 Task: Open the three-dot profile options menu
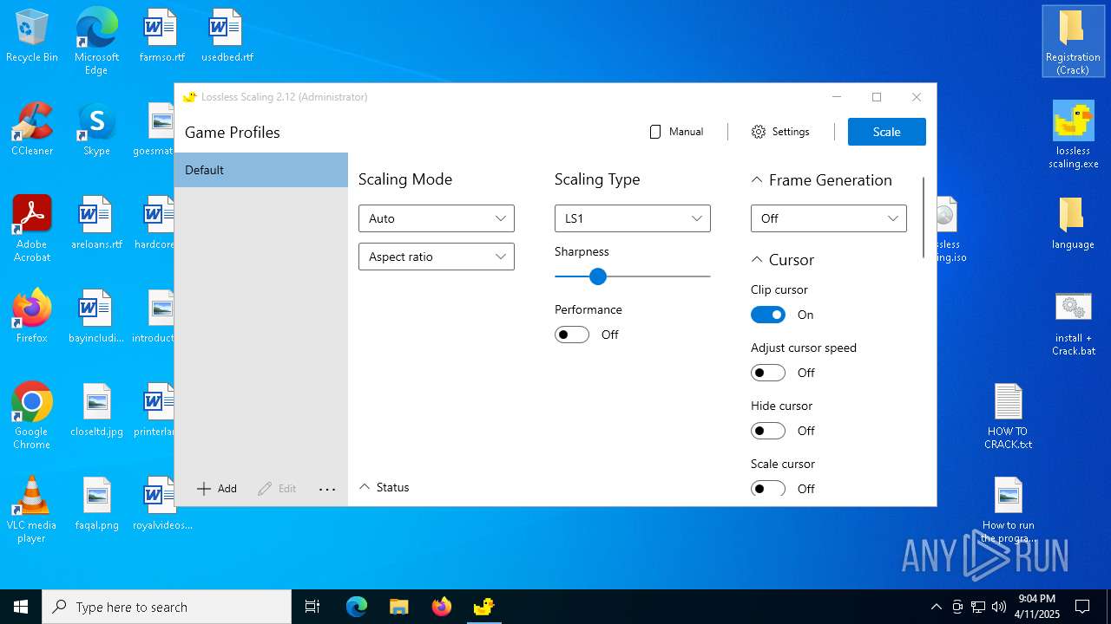tap(327, 489)
